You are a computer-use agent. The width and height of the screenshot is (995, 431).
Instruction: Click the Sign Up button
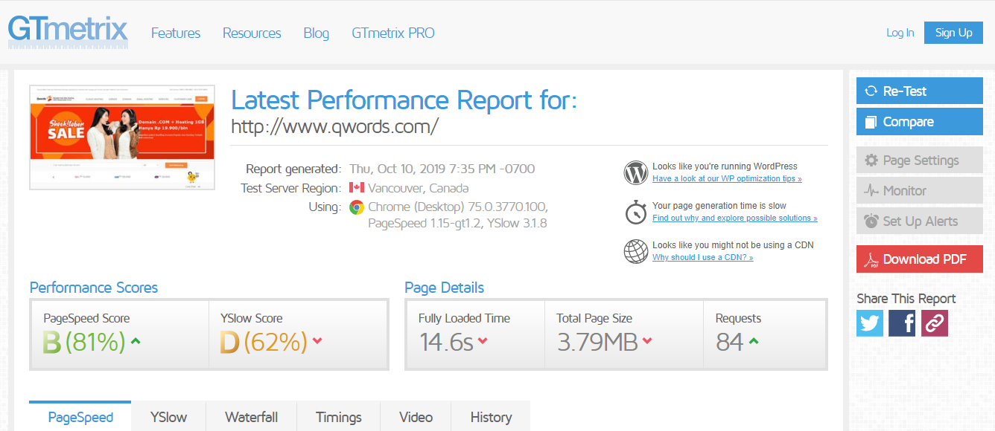point(953,33)
